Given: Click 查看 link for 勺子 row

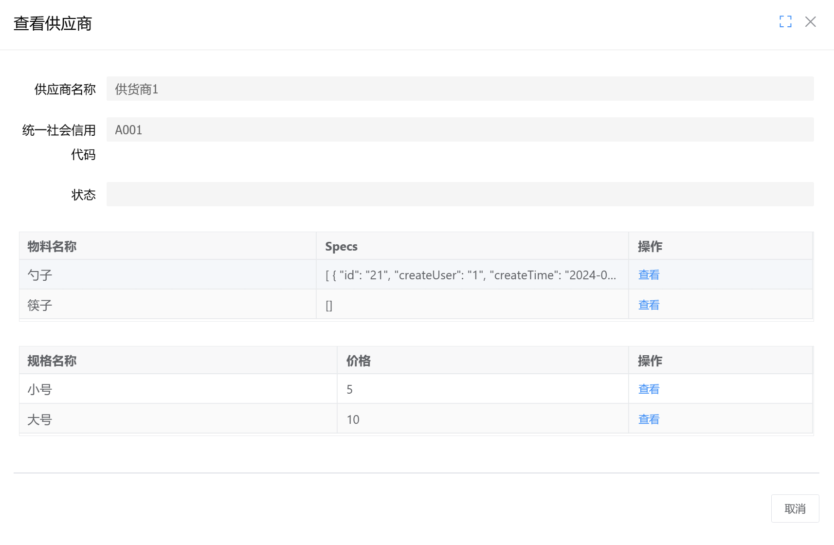Looking at the screenshot, I should click(648, 274).
